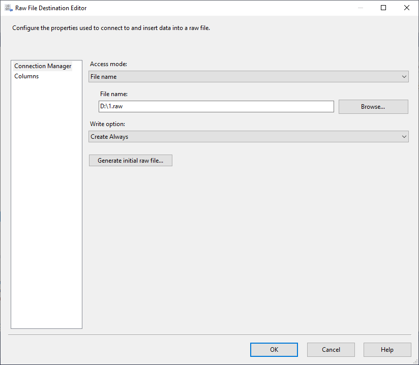Open the Write option dropdown
Screen dimensions: 419x365
tap(248, 136)
